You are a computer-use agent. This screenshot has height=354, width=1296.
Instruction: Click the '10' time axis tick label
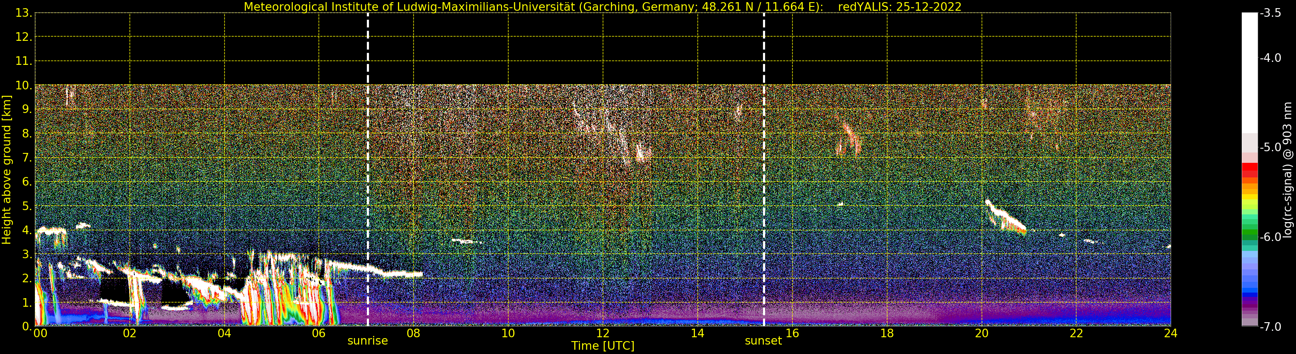tap(508, 333)
